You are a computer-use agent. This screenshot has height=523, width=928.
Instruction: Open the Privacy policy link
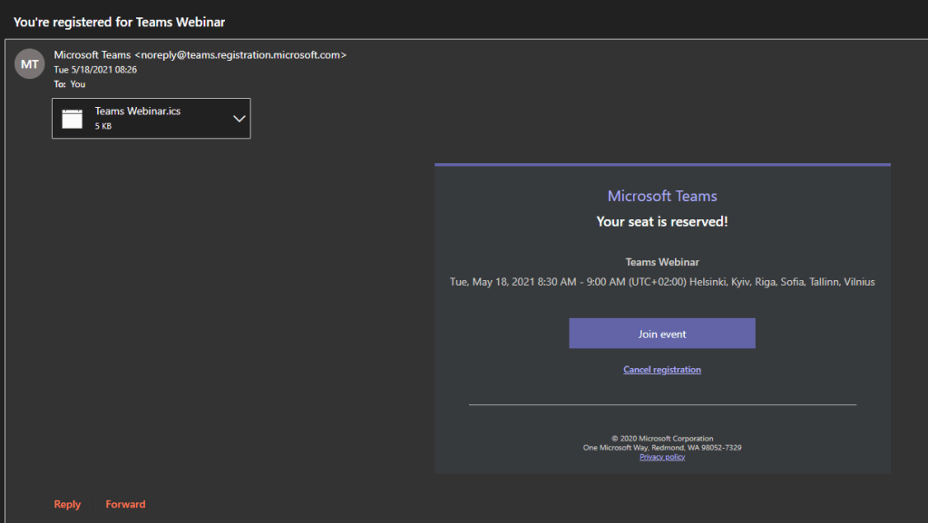[662, 457]
